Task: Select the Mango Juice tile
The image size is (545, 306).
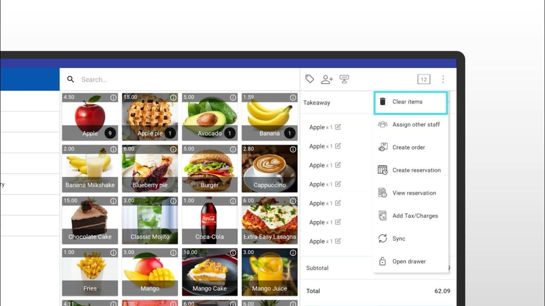Action: pos(270,272)
